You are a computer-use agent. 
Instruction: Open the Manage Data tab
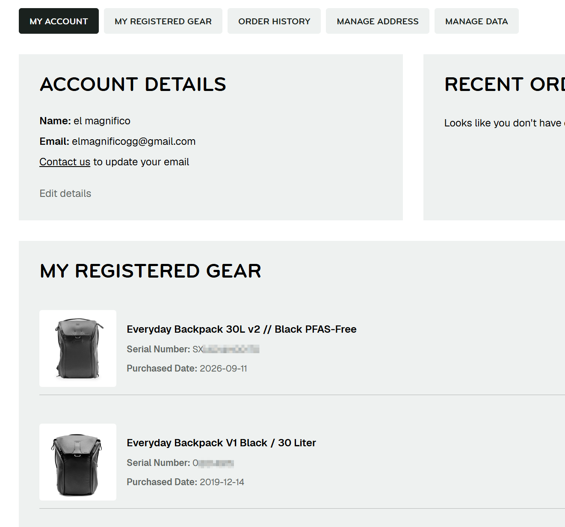[476, 21]
